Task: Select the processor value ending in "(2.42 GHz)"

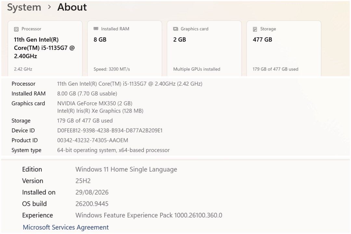Action: pyautogui.click(x=130, y=84)
